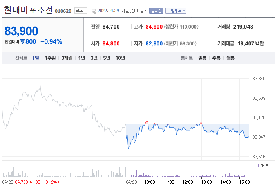
Task: Click the 83,847 y-axis label
Action: pyautogui.click(x=259, y=137)
